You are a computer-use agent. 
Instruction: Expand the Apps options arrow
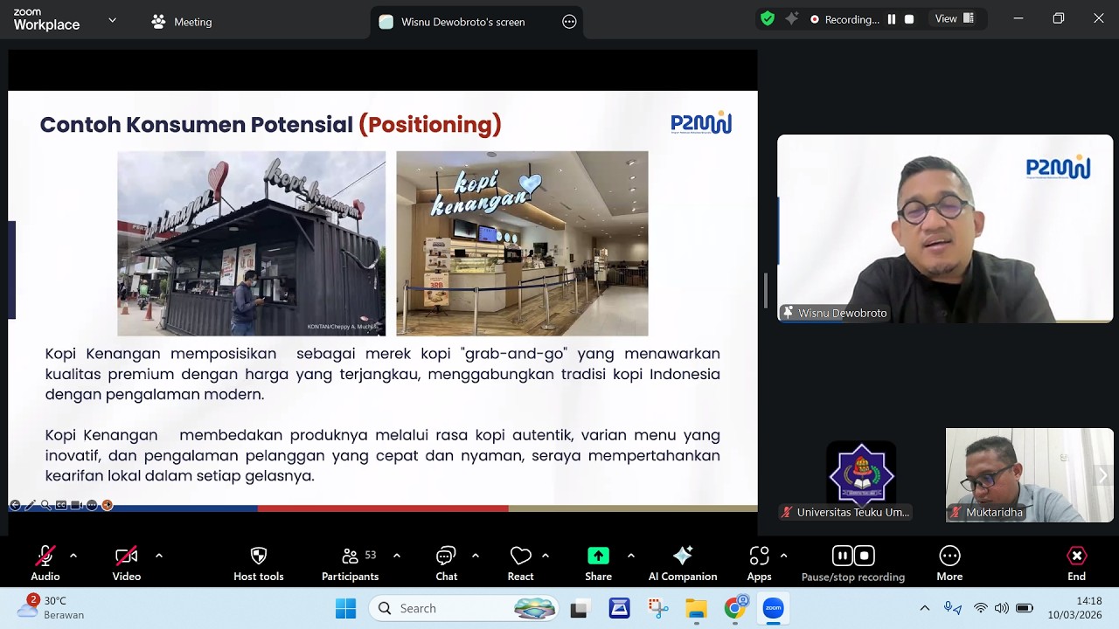coord(783,556)
